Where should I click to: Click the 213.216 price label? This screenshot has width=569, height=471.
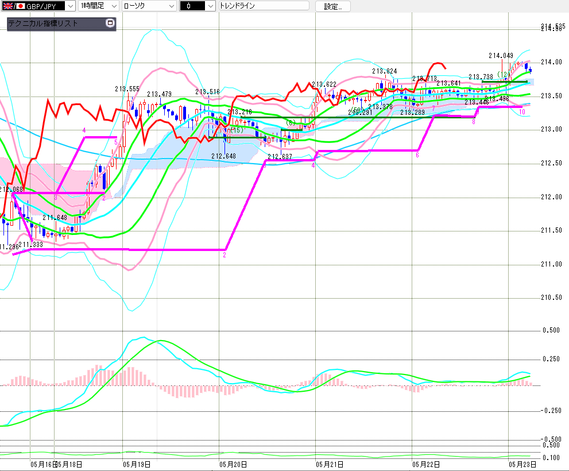pyautogui.click(x=240, y=112)
